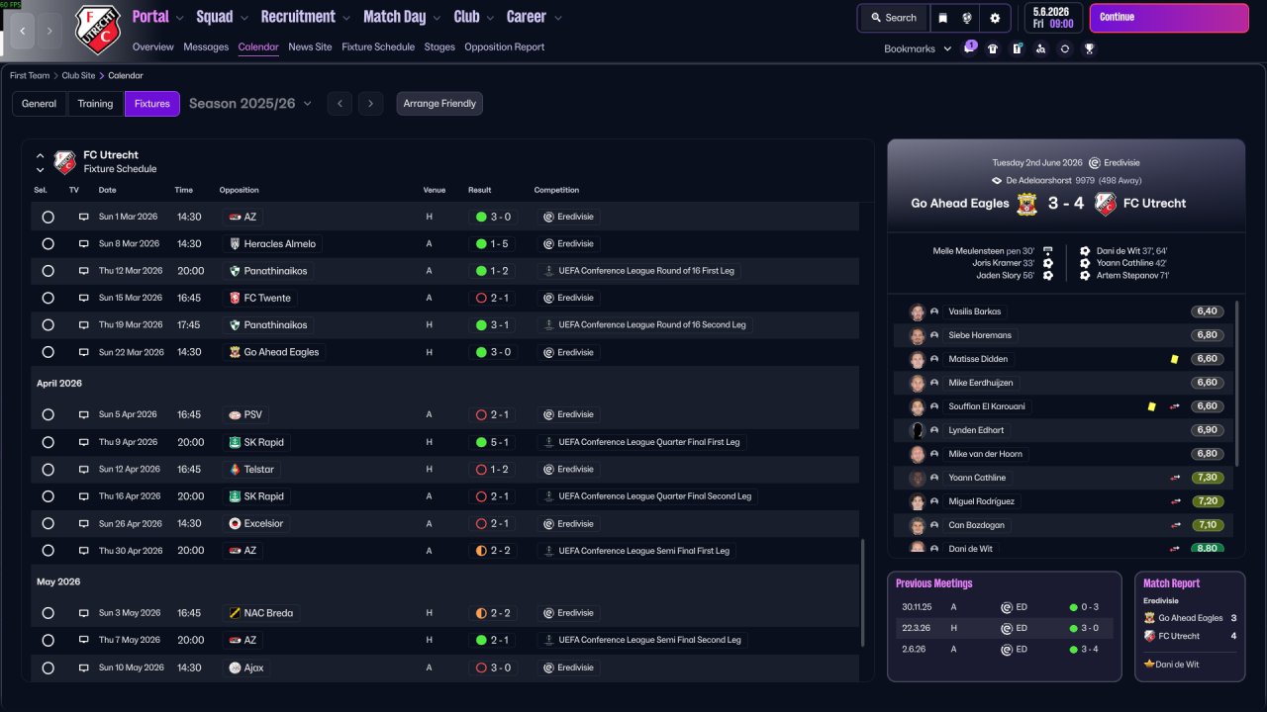This screenshot has height=712, width=1267.
Task: Open the Recruitment dropdown menu
Action: click(306, 17)
